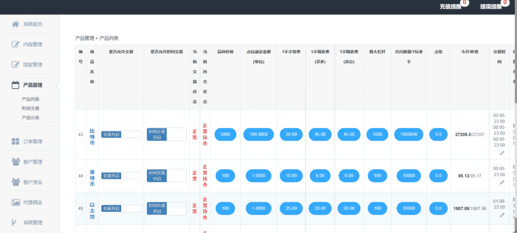Edit 以太坊 合约数量 value 30000

409,209
